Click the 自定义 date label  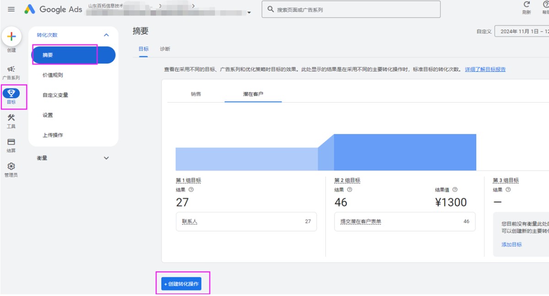[484, 32]
